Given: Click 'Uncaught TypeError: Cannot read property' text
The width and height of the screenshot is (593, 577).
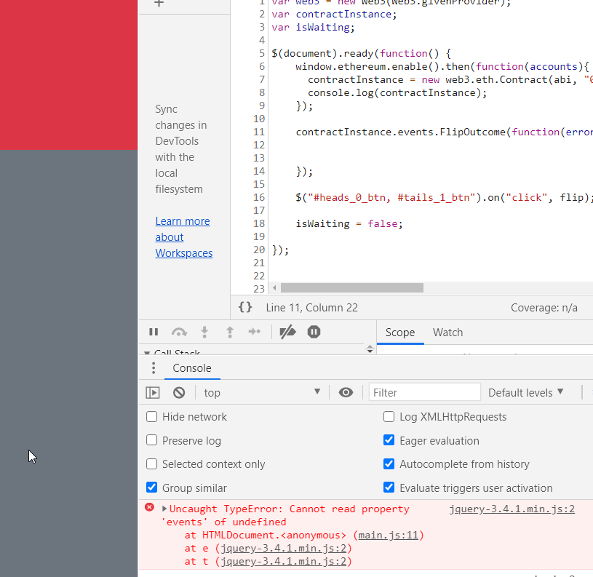Looking at the screenshot, I should [290, 509].
